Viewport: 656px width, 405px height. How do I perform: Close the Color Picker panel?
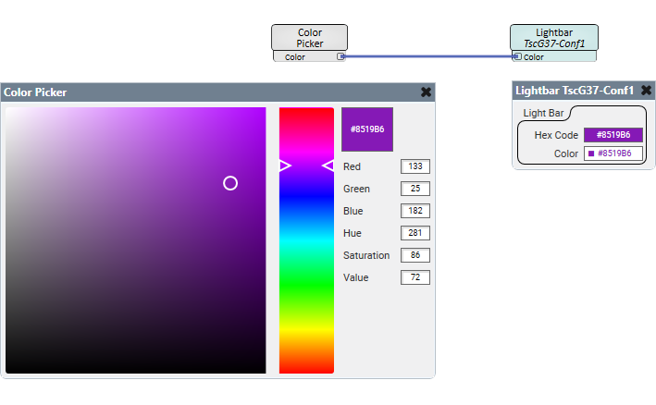426,92
